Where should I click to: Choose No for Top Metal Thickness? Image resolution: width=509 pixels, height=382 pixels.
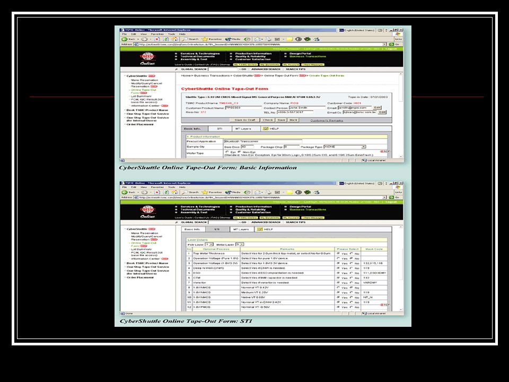click(x=351, y=254)
